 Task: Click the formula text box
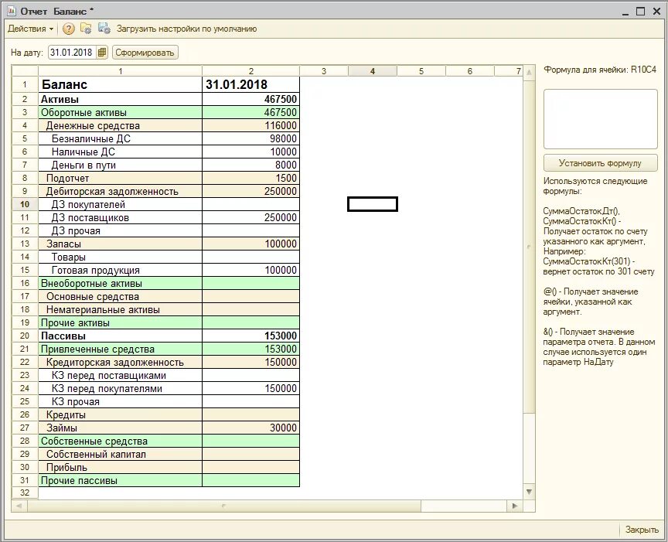(600, 119)
